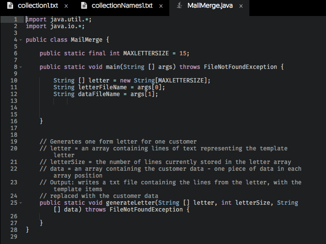Click the number '15' on line 6

coord(183,53)
